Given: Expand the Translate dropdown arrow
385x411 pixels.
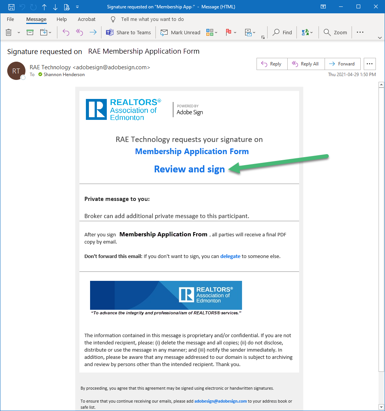Looking at the screenshot, I should pyautogui.click(x=311, y=32).
